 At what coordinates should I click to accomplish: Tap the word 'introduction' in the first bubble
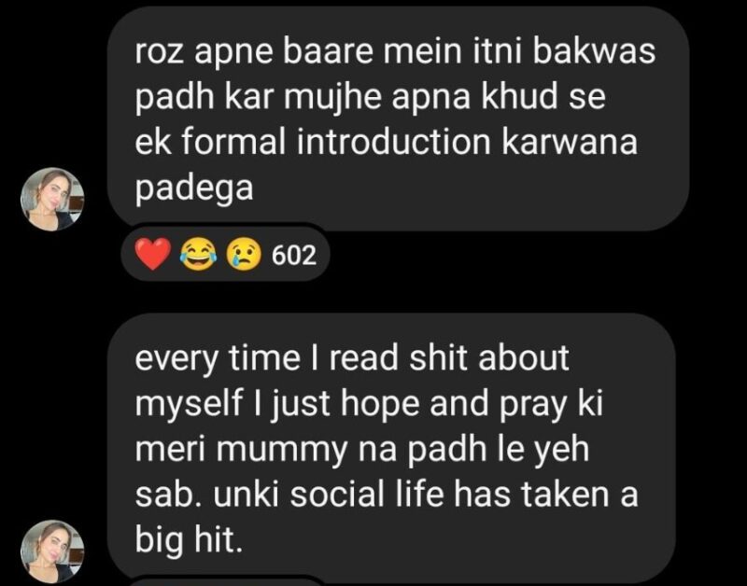tap(393, 142)
